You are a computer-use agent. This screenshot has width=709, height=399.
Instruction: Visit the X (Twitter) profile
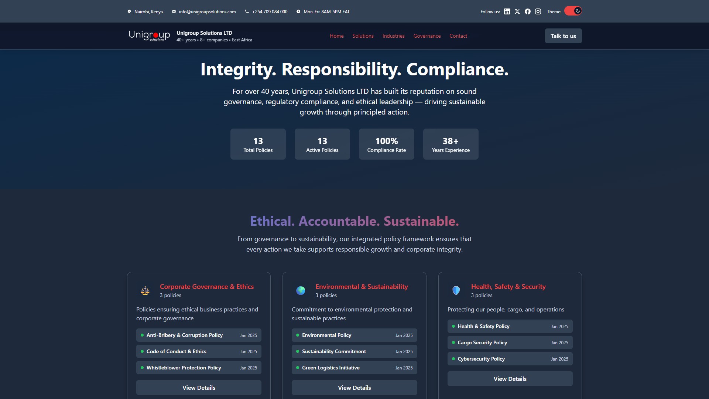[517, 11]
